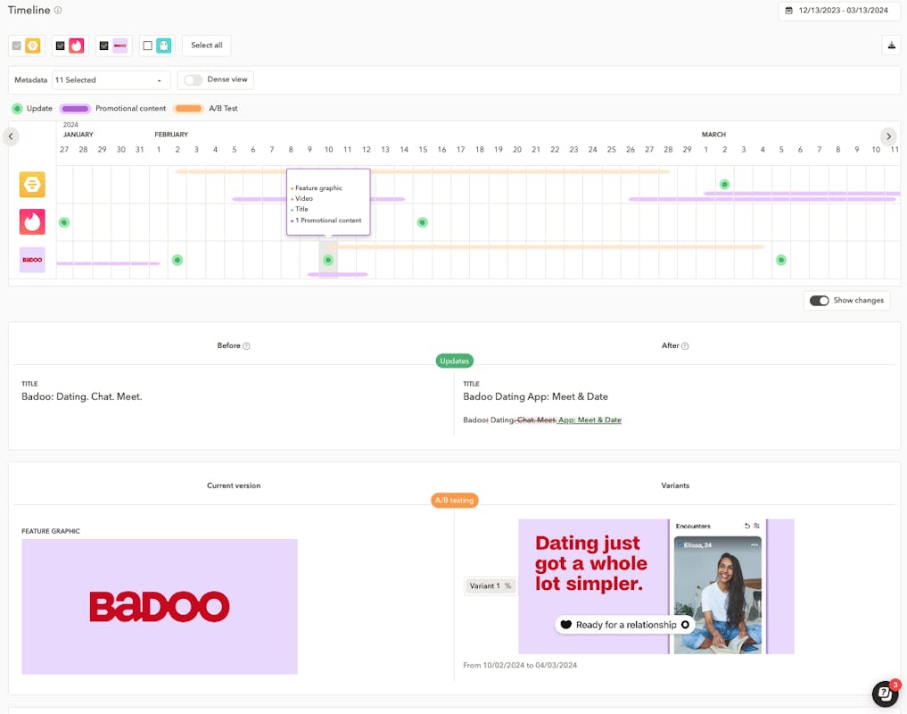Click the Timeline info icon
907x714 pixels.
tap(58, 11)
